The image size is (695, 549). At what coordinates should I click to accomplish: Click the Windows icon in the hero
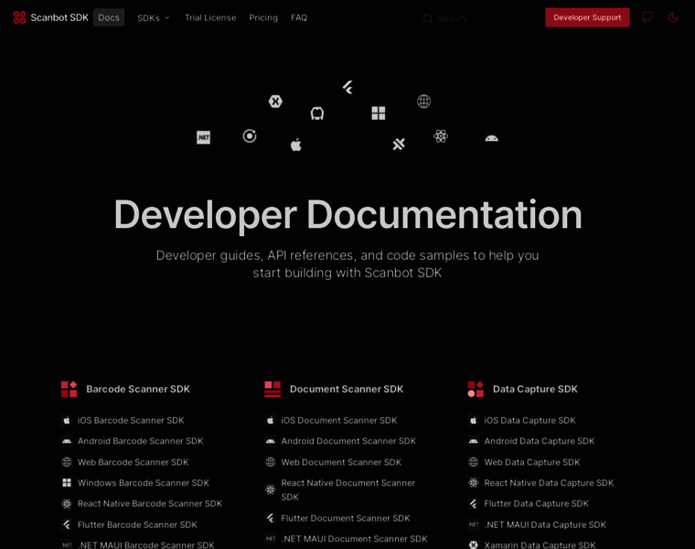point(378,113)
